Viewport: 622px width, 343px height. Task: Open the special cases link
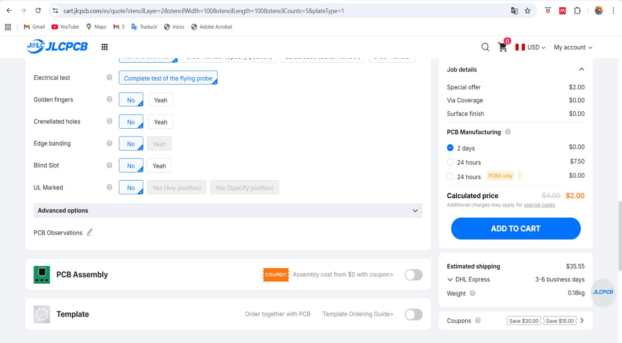pyautogui.click(x=539, y=205)
